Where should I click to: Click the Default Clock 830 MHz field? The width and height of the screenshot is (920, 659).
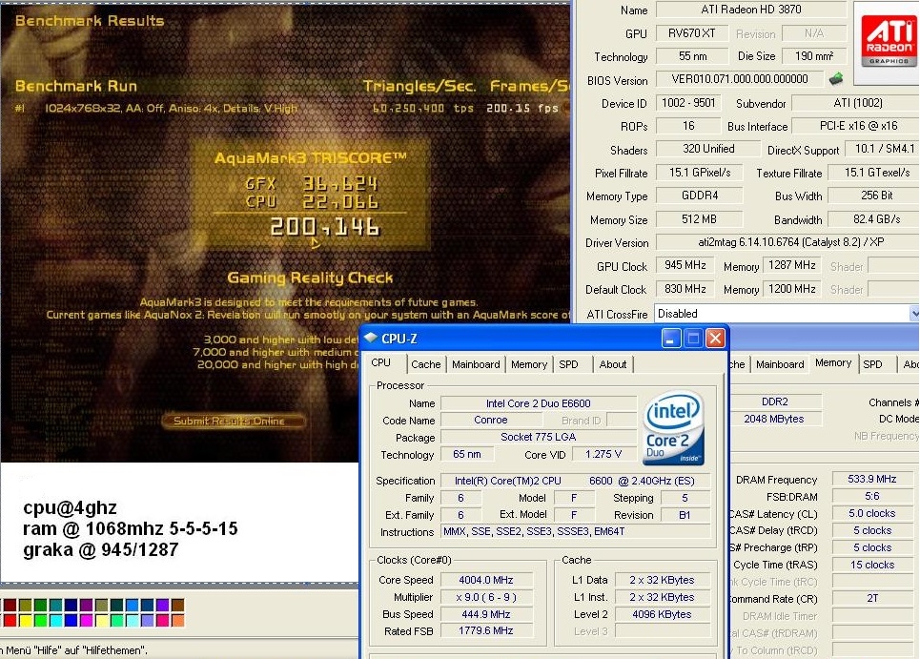(x=685, y=289)
